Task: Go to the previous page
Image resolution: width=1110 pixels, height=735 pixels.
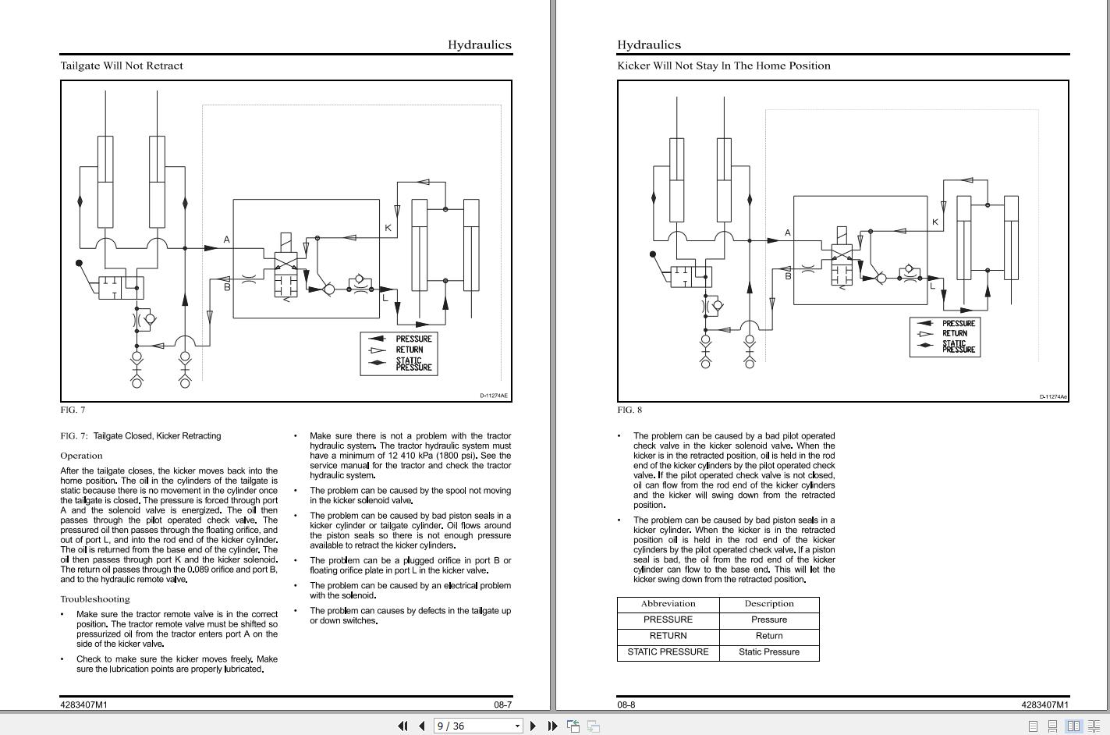Action: [421, 726]
